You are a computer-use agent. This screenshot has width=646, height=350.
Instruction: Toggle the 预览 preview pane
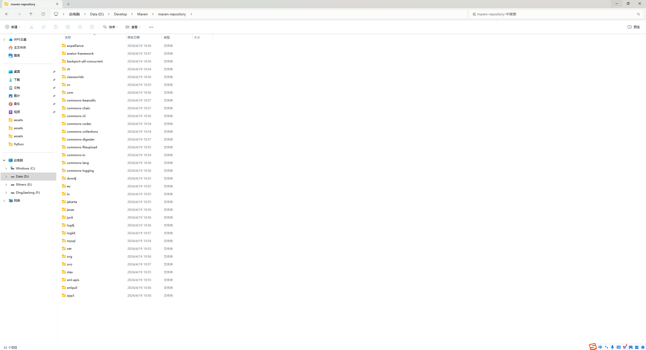[x=634, y=27]
